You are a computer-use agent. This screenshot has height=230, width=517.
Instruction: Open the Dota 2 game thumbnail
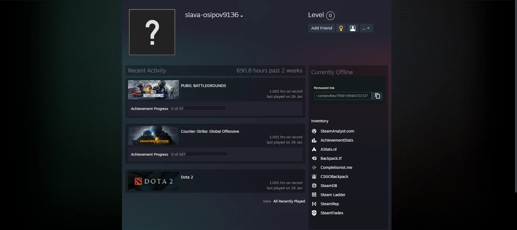point(153,181)
